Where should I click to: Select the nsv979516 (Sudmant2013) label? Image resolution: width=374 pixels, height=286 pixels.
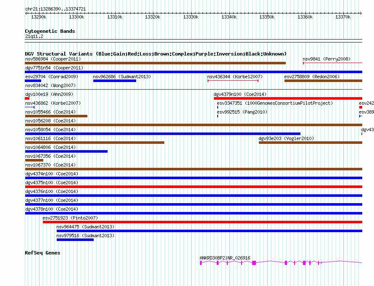click(x=85, y=236)
